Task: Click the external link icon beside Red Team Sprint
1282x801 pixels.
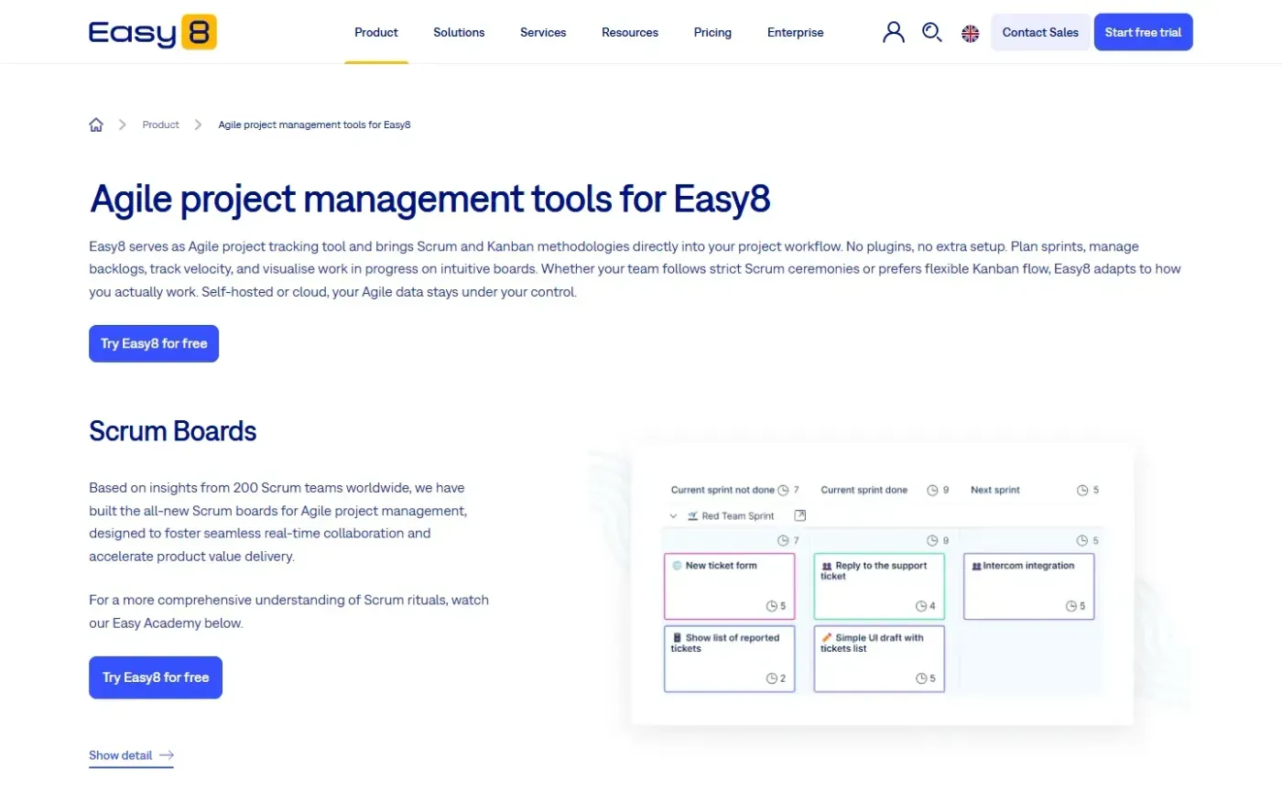Action: pos(800,515)
